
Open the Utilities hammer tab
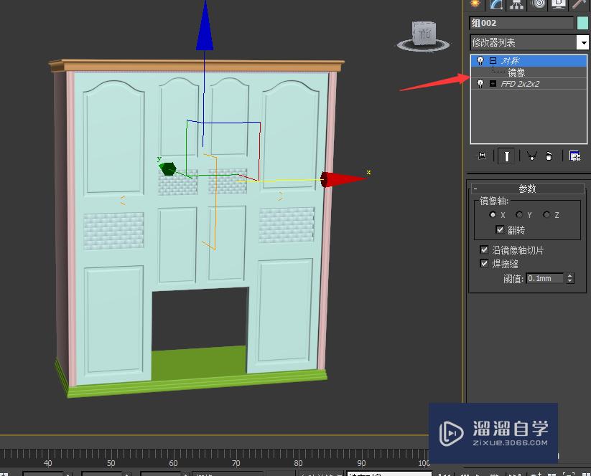pos(579,4)
